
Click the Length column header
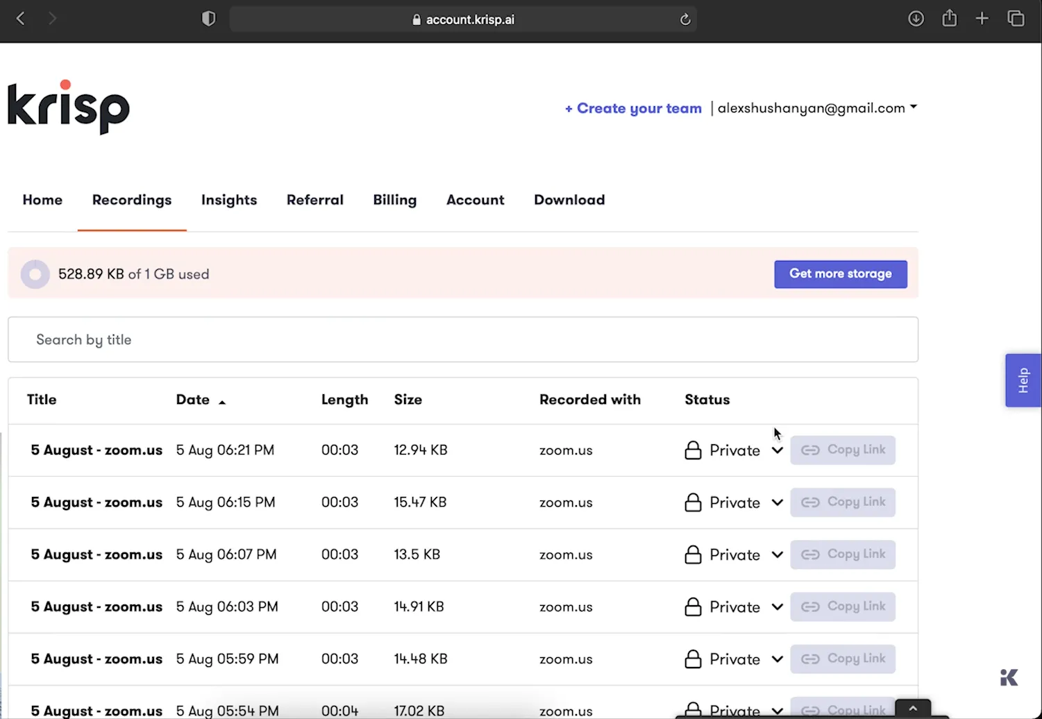point(344,400)
